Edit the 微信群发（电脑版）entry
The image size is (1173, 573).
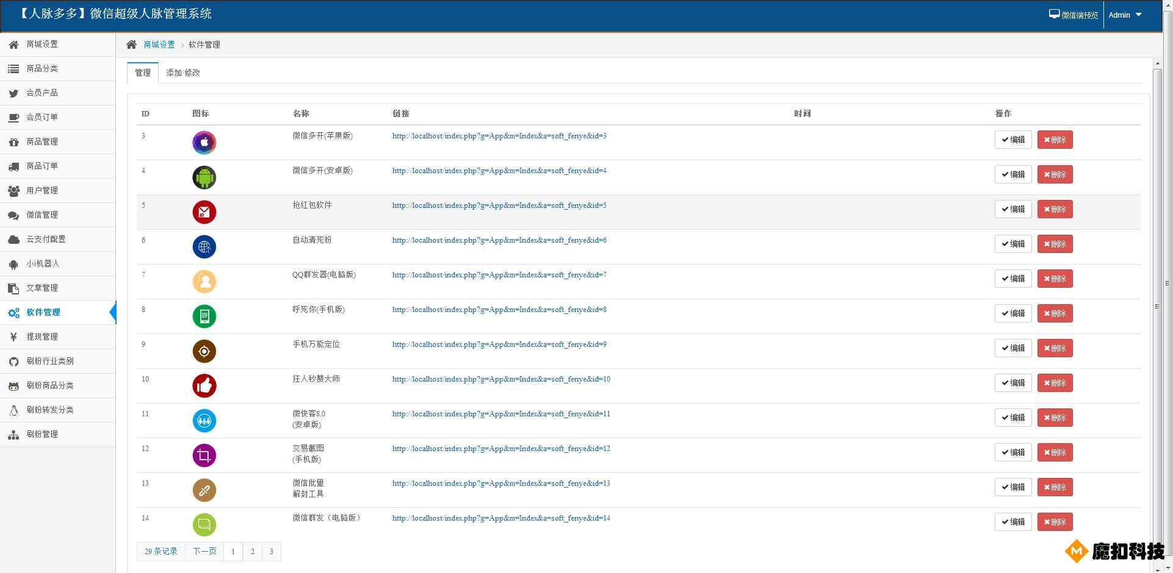(x=1013, y=522)
